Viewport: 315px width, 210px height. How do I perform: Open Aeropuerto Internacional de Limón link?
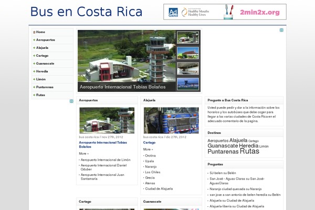pos(106,160)
